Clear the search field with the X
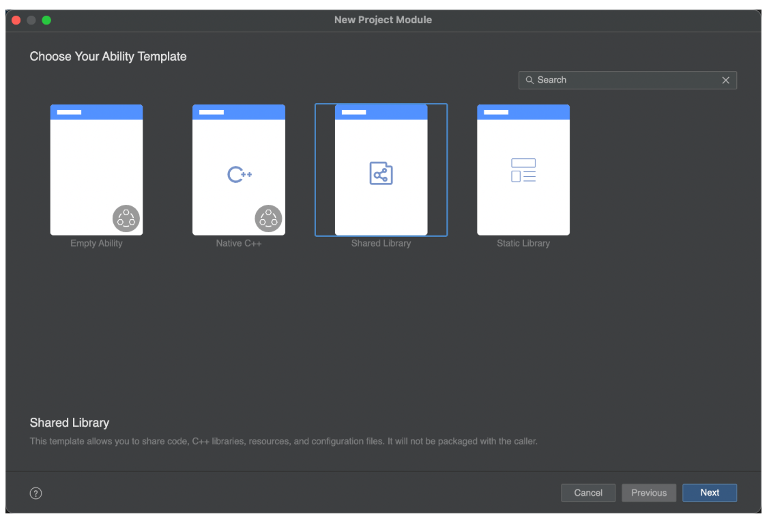The width and height of the screenshot is (769, 525). [725, 80]
